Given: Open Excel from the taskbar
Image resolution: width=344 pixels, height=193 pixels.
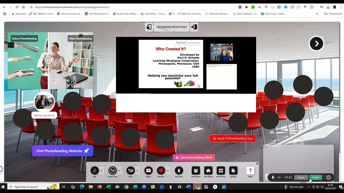Looking at the screenshot, I should 109,187.
